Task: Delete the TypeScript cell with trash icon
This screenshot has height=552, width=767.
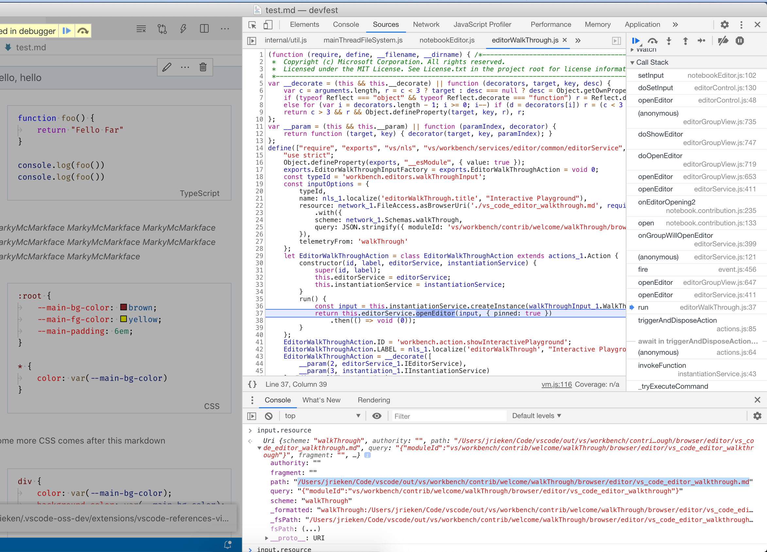Action: click(203, 67)
